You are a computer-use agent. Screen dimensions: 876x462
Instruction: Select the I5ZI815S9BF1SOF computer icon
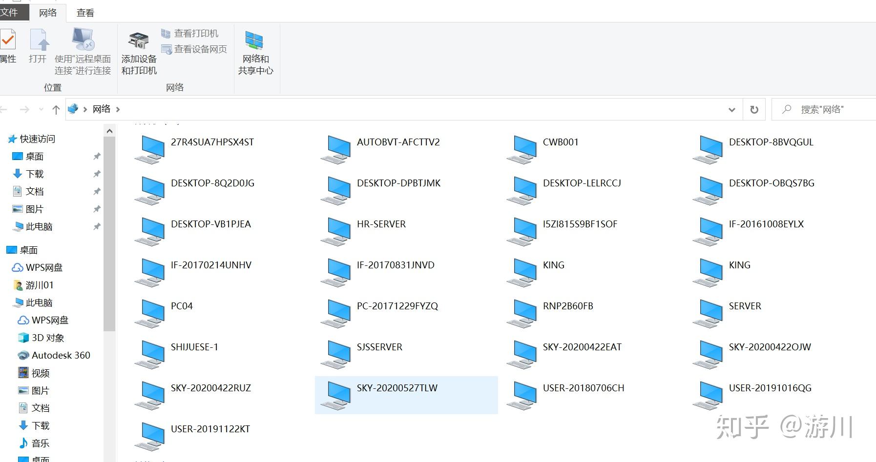[x=522, y=231]
